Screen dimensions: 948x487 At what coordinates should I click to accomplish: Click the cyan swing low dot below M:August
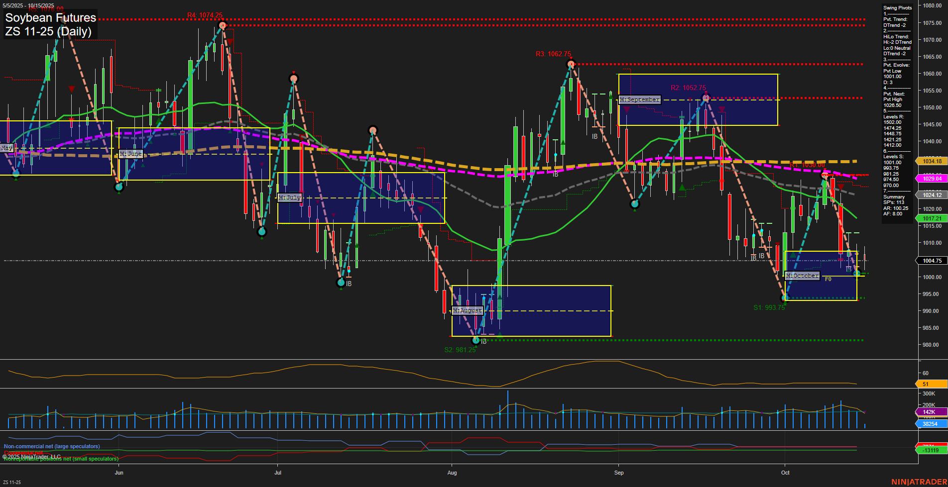pos(475,339)
